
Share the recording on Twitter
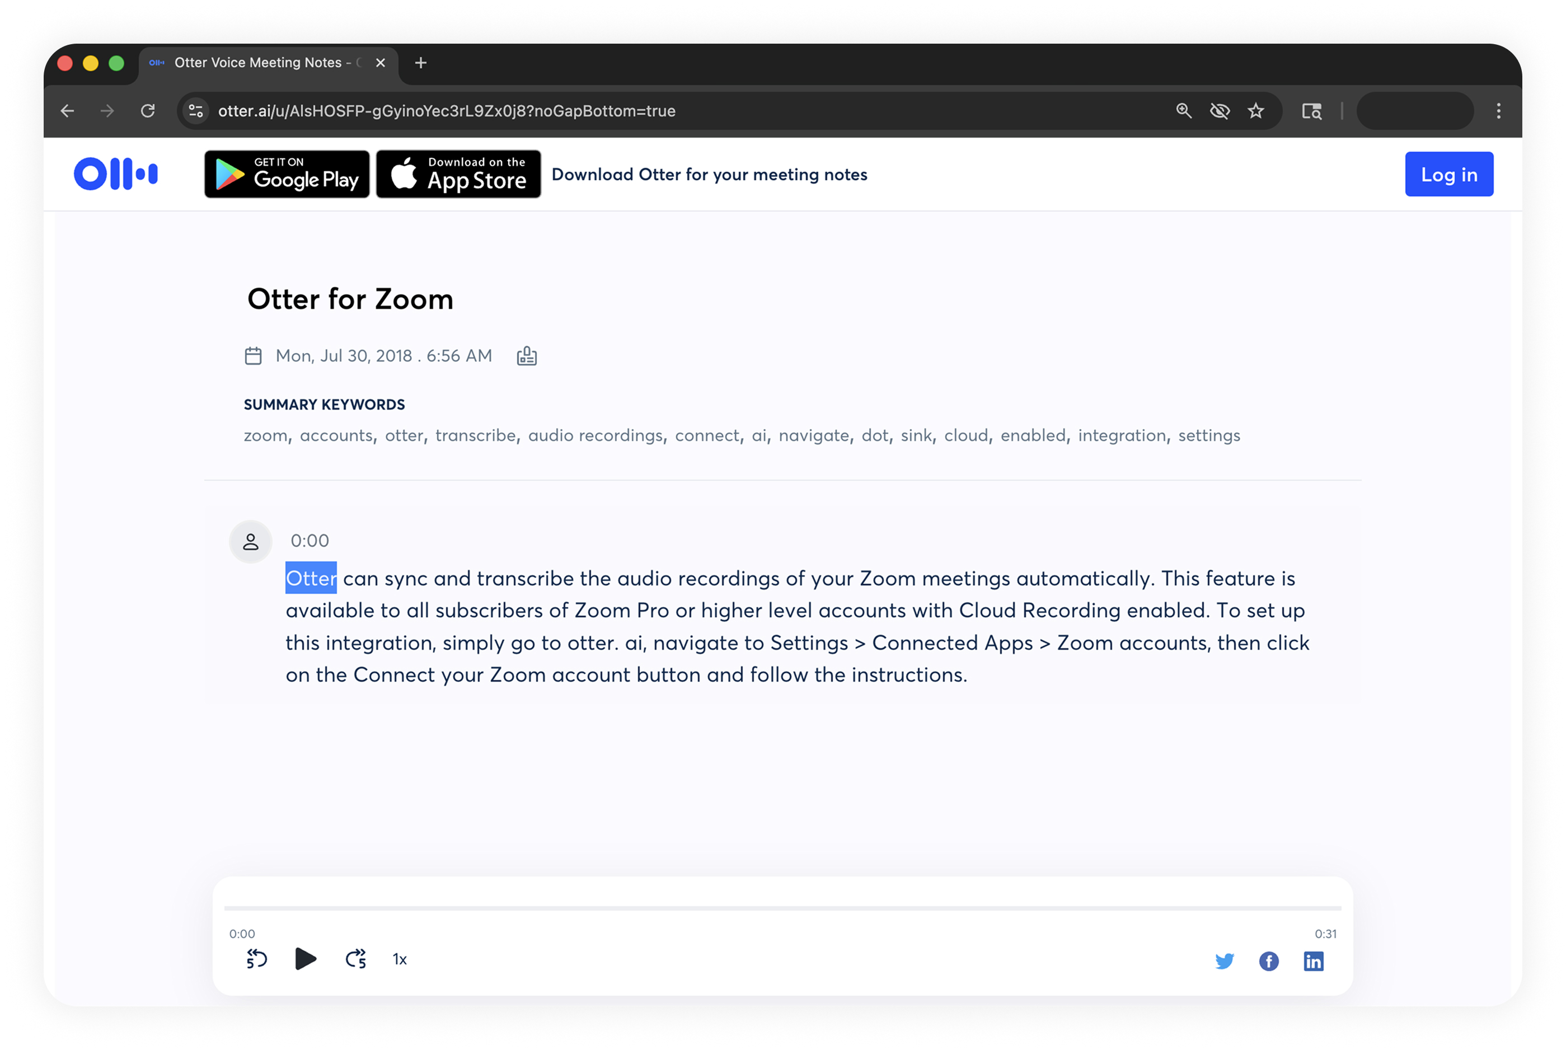pyautogui.click(x=1224, y=961)
